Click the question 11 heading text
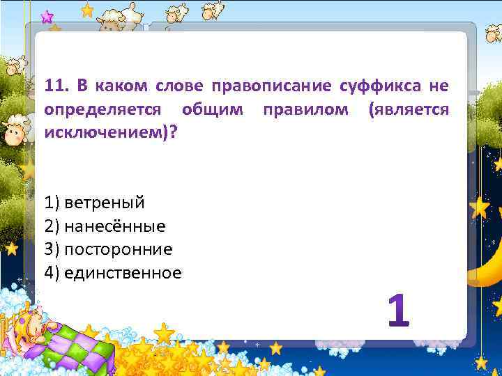This screenshot has height=376, width=502. 247,109
